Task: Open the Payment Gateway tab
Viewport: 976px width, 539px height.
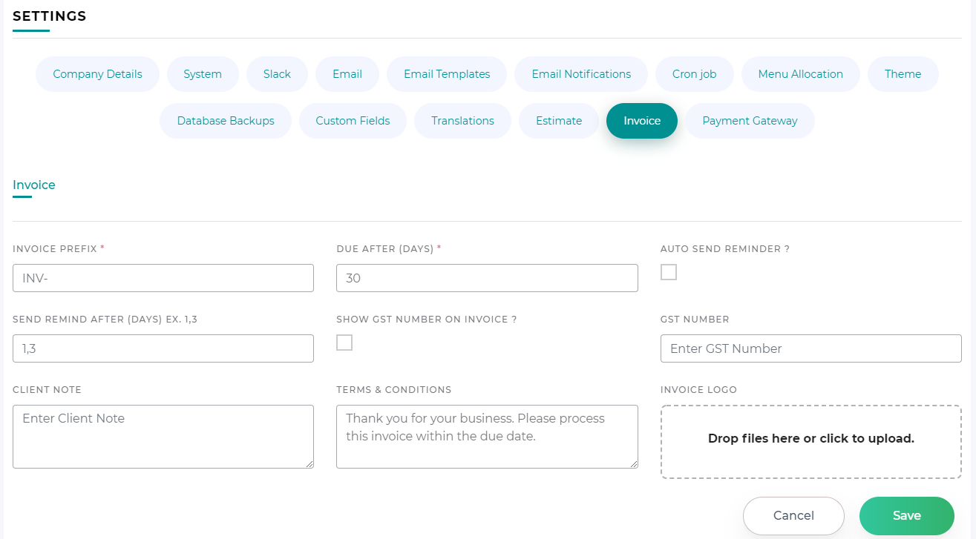Action: tap(750, 121)
